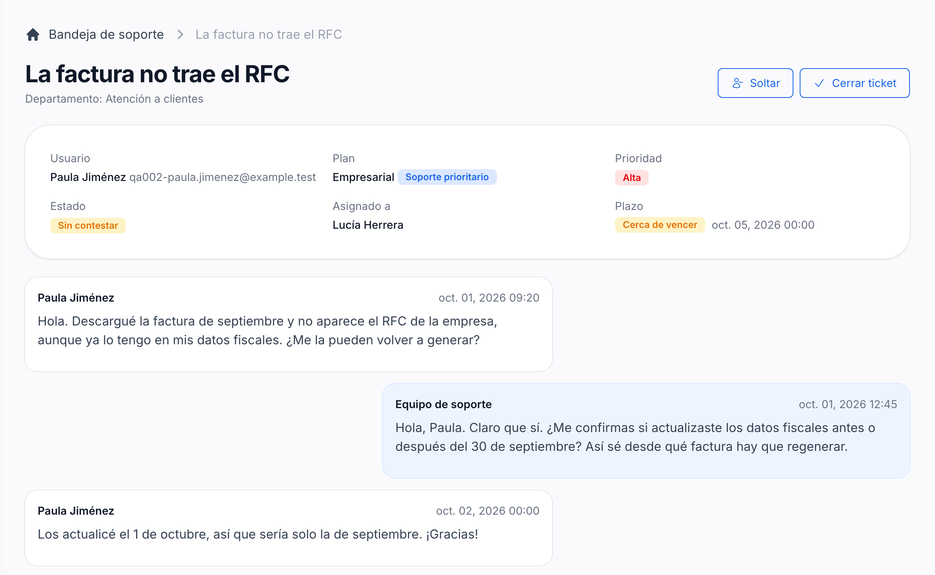The width and height of the screenshot is (935, 575).
Task: Select breadcrumb item La factura no trae el RFC
Action: point(269,34)
